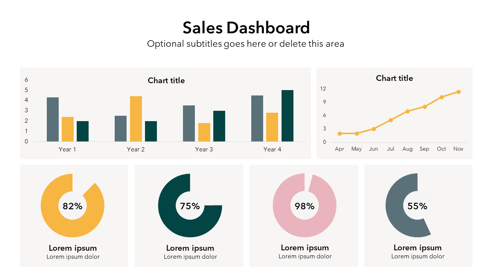
Task: Select the Jul data point on the line
Action: pyautogui.click(x=390, y=120)
